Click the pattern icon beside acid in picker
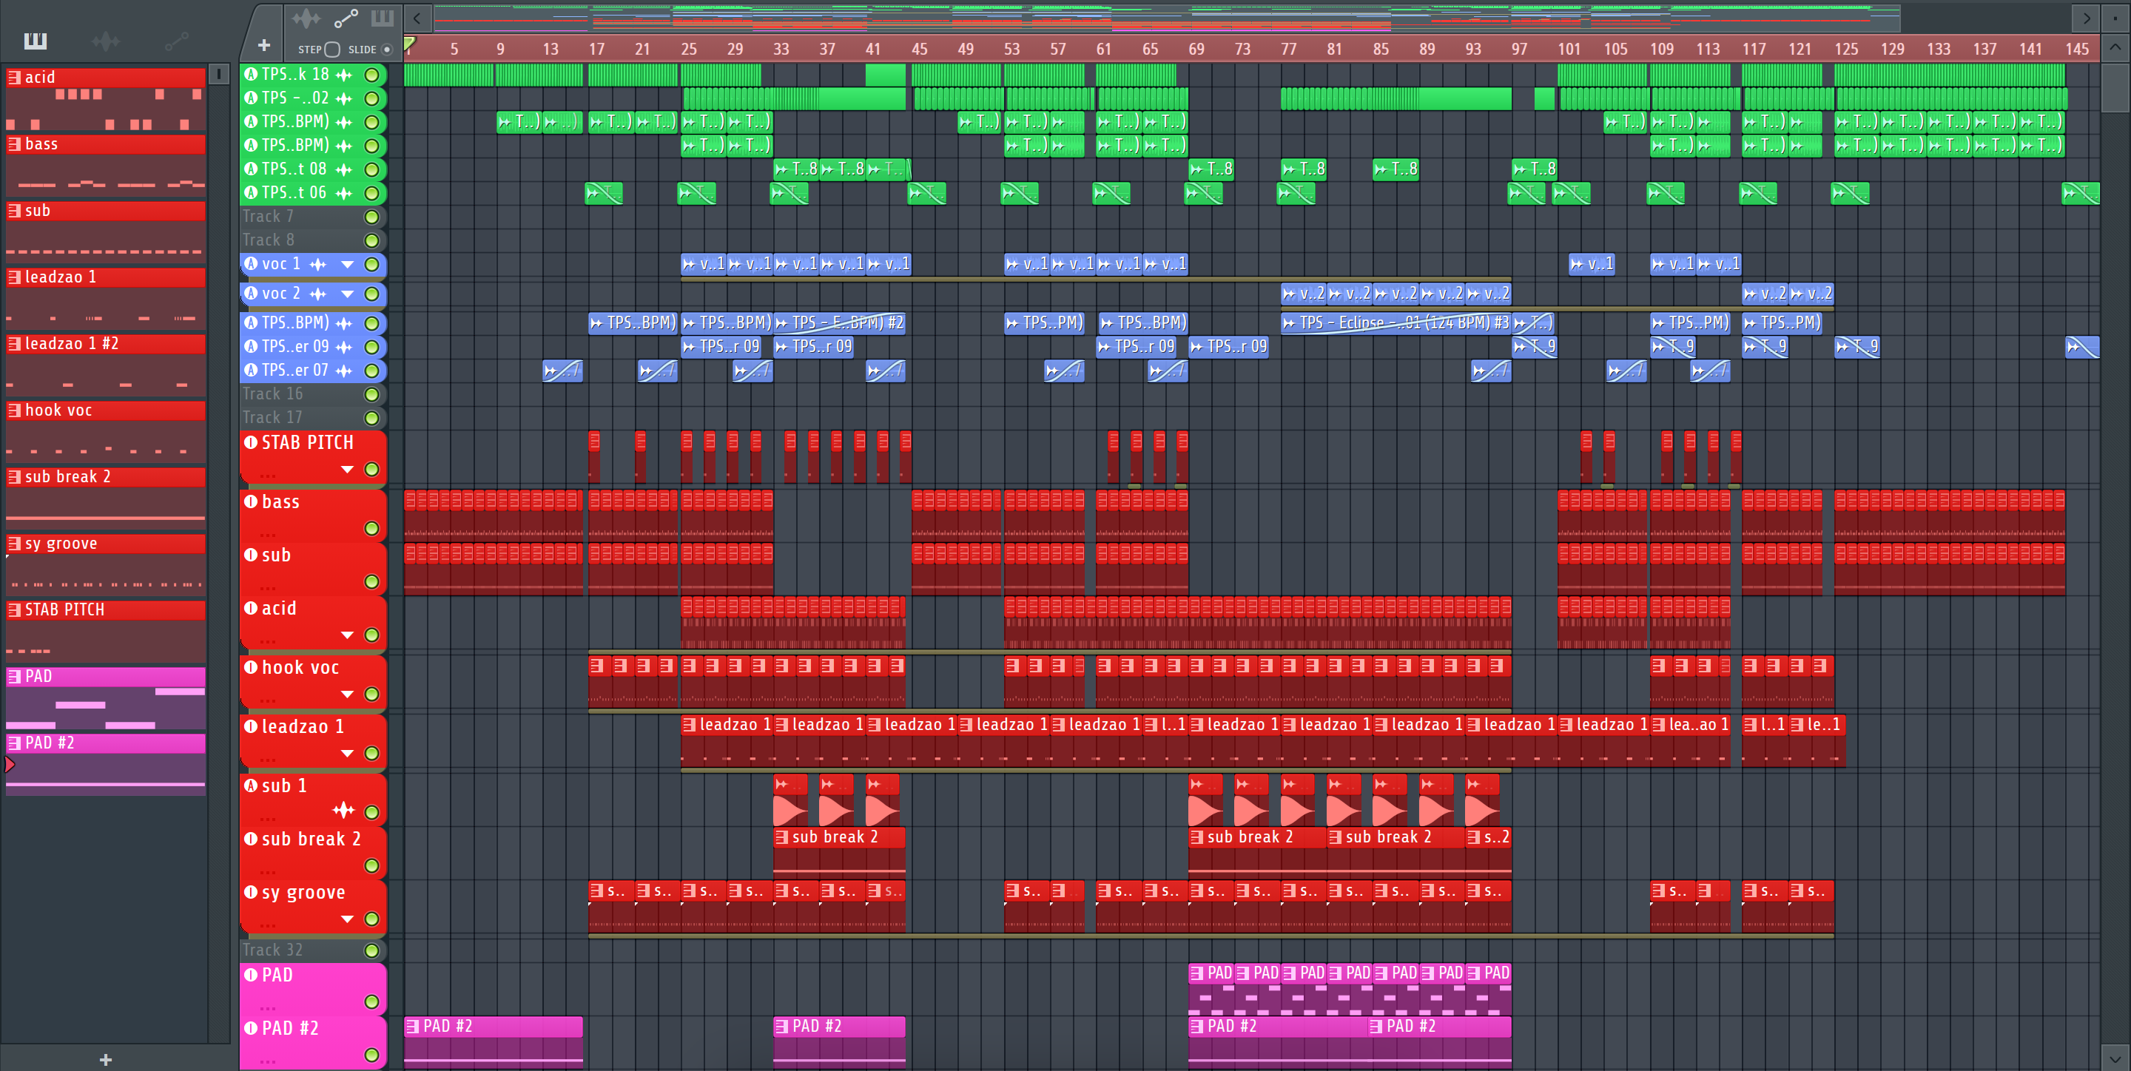This screenshot has height=1071, width=2131. point(14,77)
